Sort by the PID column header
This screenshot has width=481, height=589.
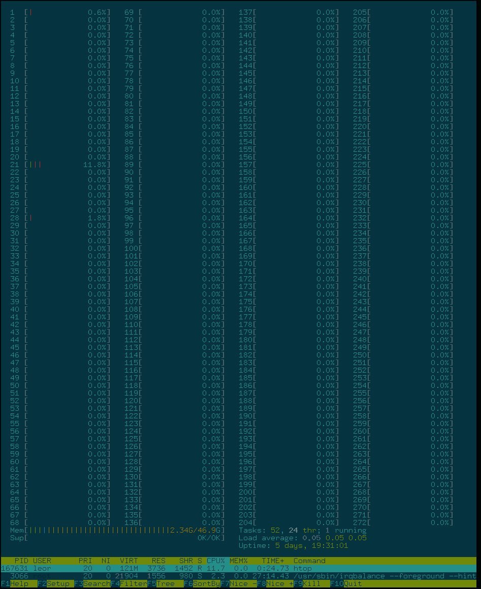tap(21, 561)
